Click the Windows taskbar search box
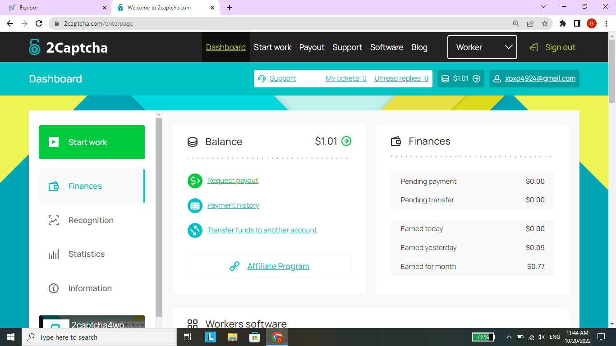Viewport: 616px width, 346px height. [99, 337]
